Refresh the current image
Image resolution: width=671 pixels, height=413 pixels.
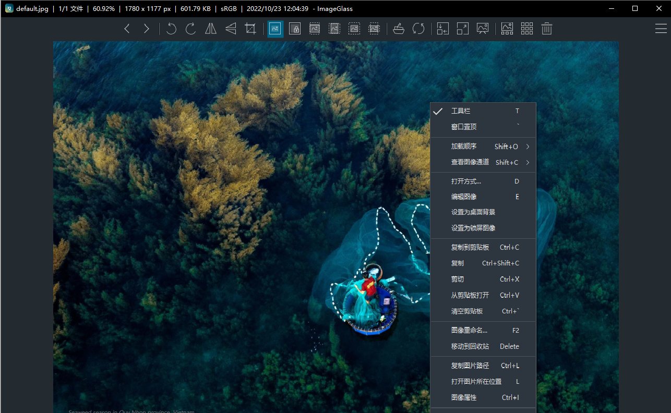[x=418, y=29]
